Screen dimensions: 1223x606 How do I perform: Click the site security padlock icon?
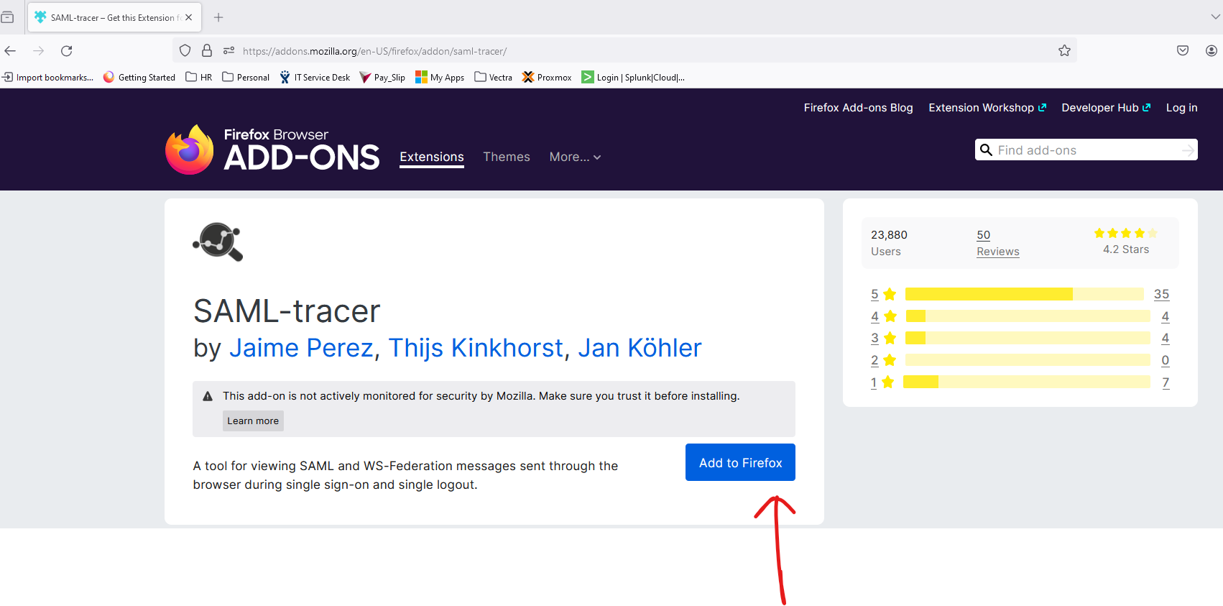207,51
